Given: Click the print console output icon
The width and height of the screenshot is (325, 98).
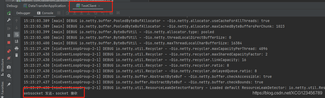Looking at the screenshot, I should click(x=17, y=48).
